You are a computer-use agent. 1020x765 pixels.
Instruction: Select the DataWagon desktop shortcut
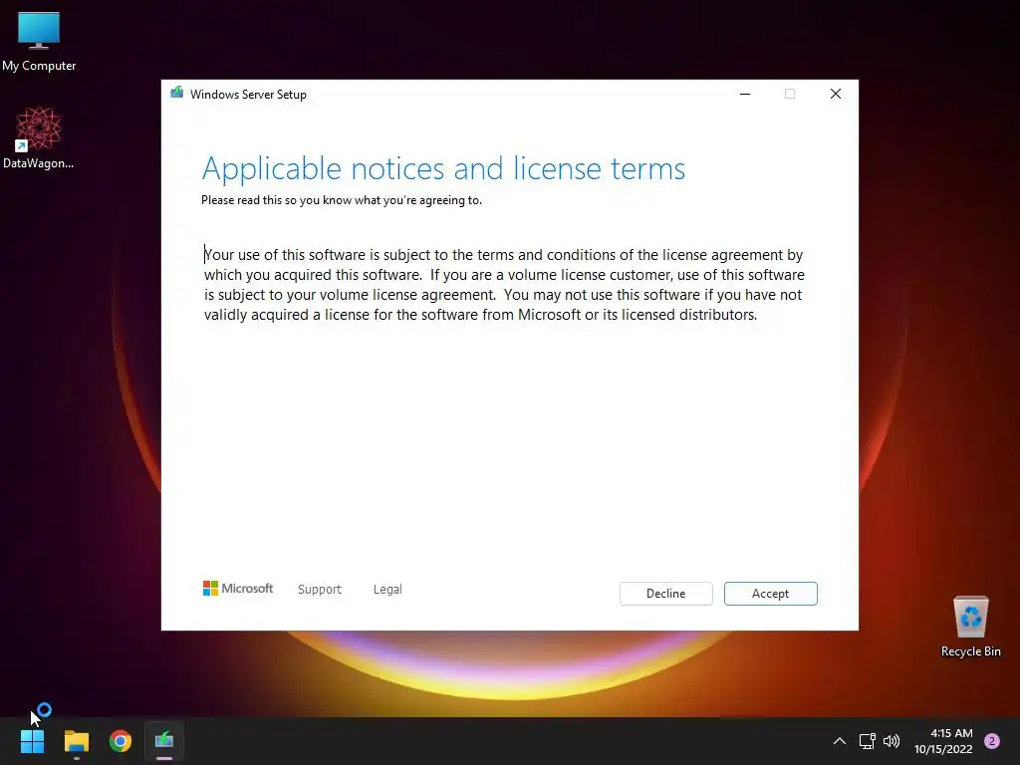point(39,137)
